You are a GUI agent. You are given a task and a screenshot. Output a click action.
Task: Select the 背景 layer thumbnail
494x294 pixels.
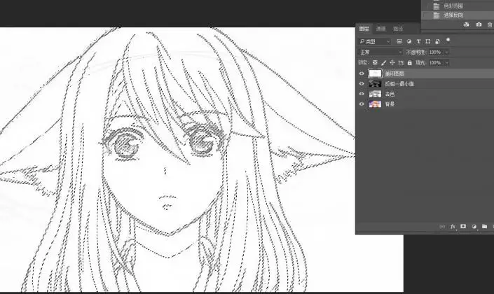coord(375,104)
